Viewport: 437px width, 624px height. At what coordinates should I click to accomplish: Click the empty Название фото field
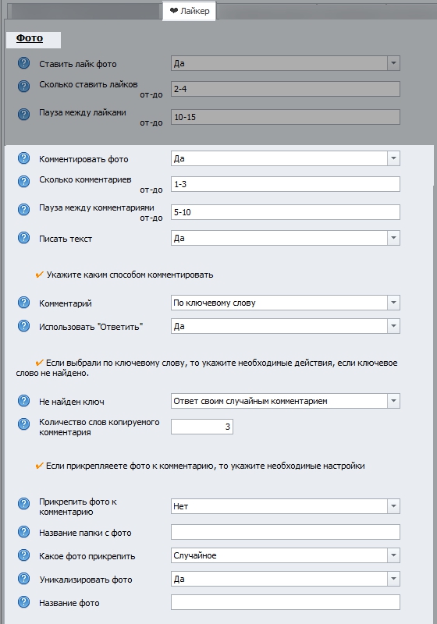286,602
